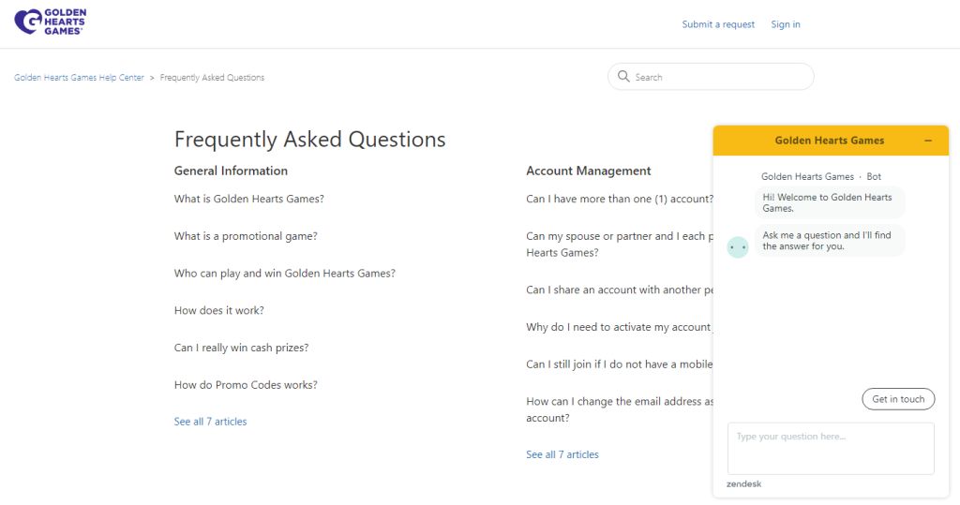Screen dimensions: 960x505
Task: Click the chat question text box
Action: point(830,448)
